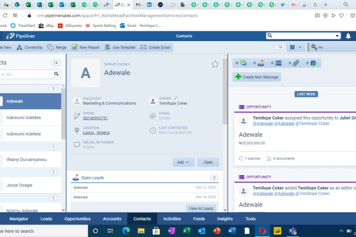Open Excel from the taskbar

(x=187, y=231)
